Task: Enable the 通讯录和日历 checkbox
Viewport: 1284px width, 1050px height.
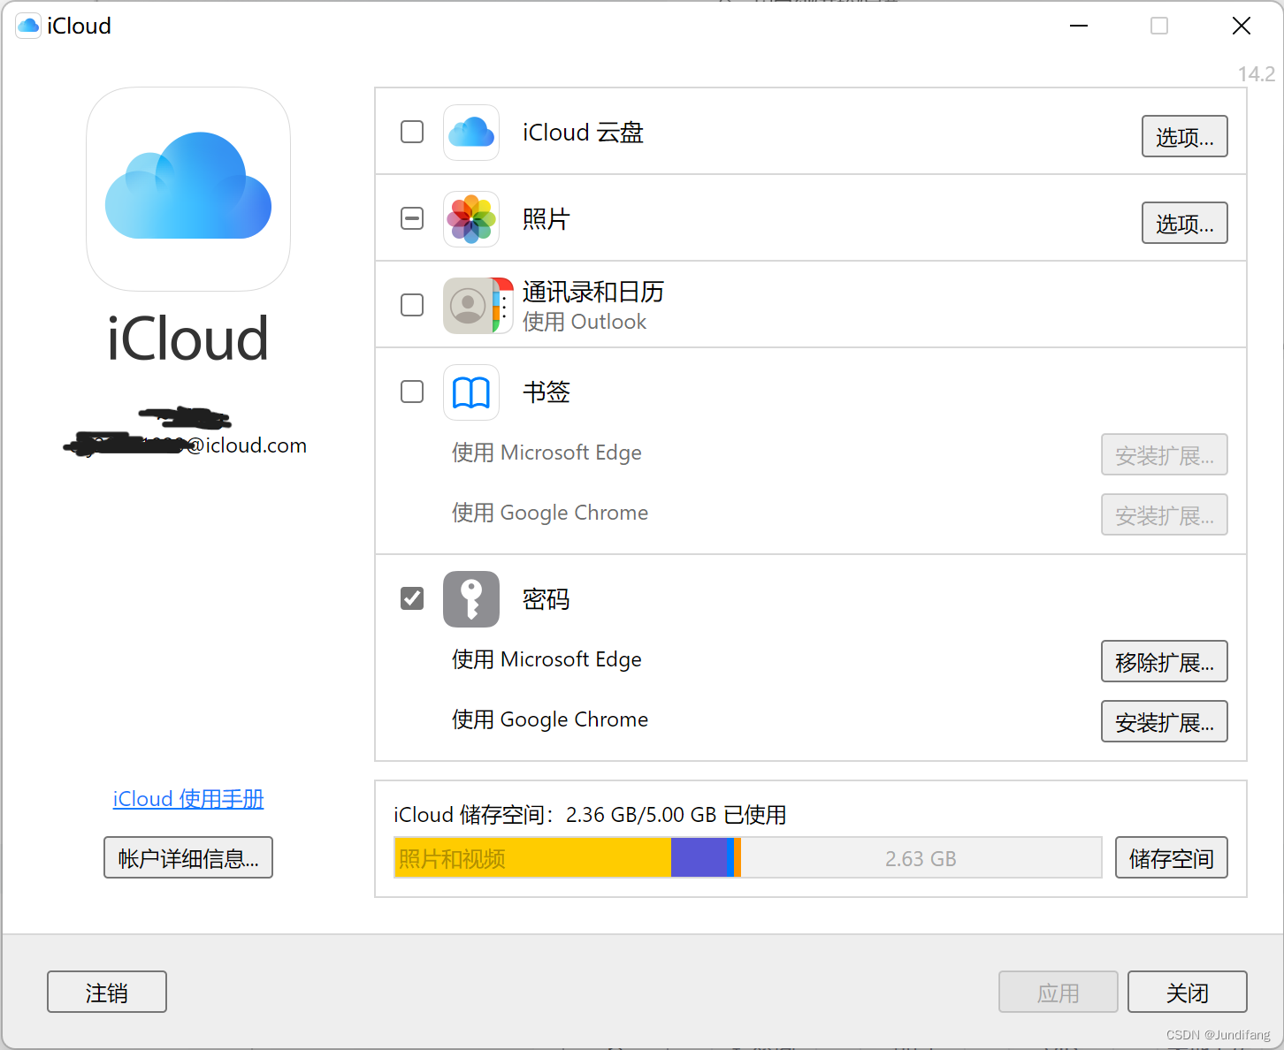Action: pos(412,305)
